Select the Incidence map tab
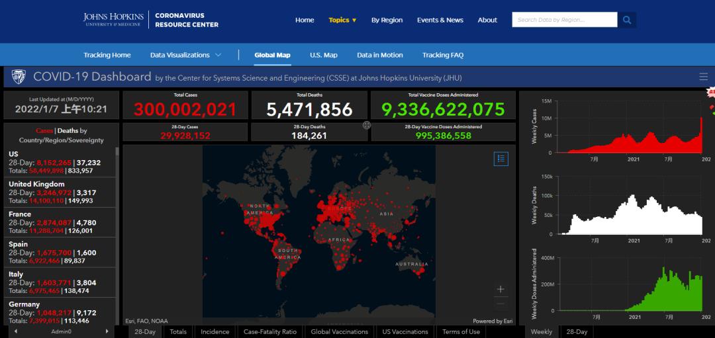Screen dimensions: 715x338 [215, 331]
